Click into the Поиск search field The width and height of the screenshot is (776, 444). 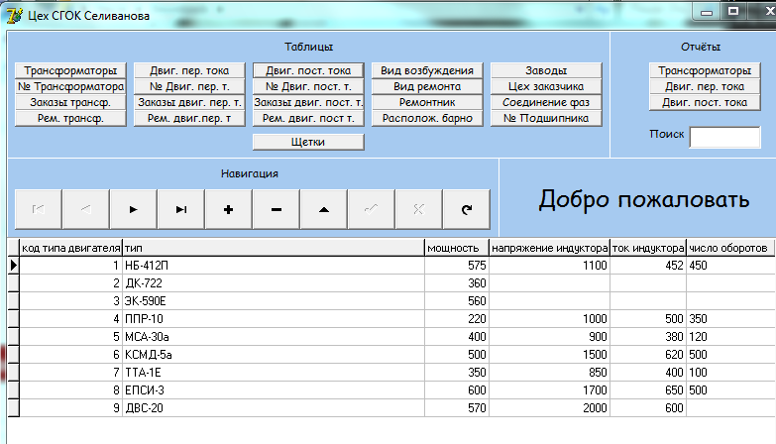(x=725, y=137)
